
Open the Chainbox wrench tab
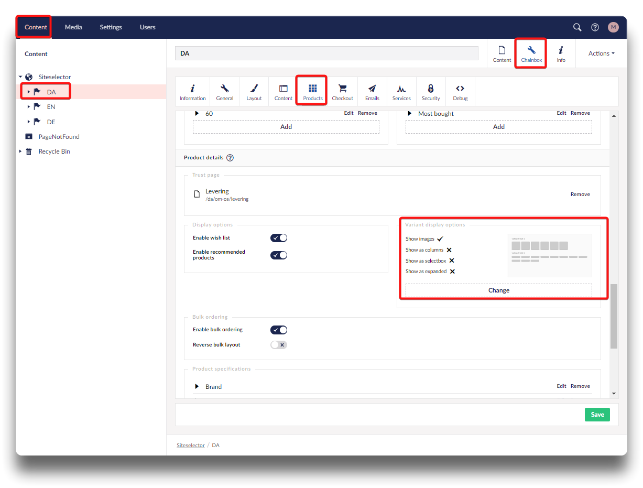click(531, 53)
